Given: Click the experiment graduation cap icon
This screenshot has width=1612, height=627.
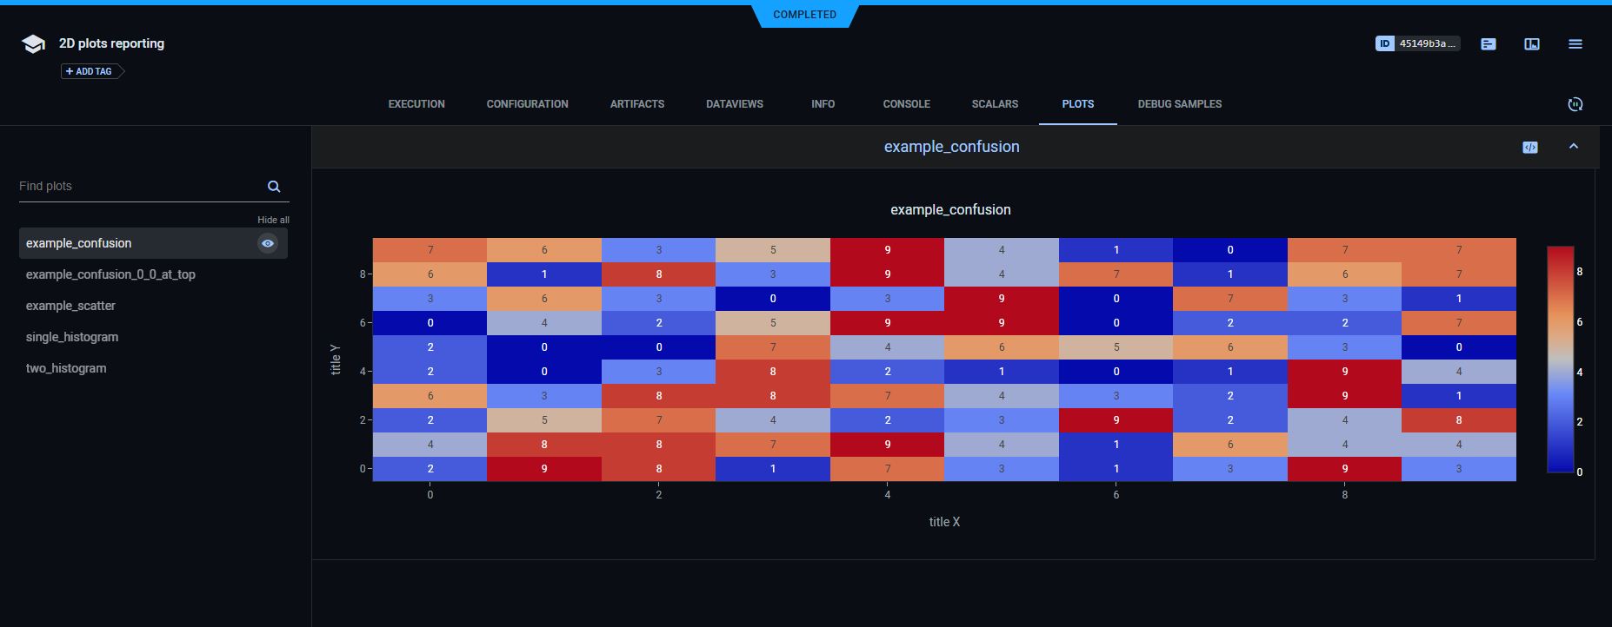Looking at the screenshot, I should [x=33, y=44].
